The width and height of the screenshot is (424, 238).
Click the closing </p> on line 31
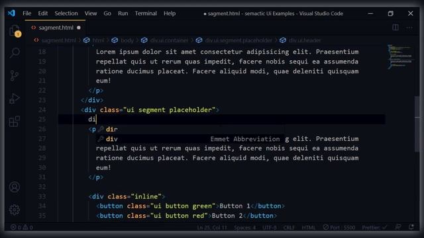(96, 177)
